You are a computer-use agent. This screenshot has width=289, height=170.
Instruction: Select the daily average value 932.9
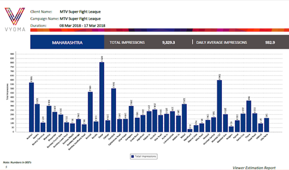[x=270, y=43]
